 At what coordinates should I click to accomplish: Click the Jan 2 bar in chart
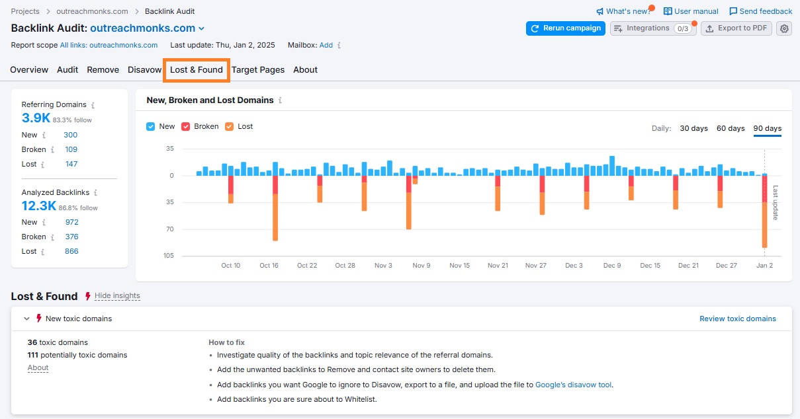click(765, 211)
